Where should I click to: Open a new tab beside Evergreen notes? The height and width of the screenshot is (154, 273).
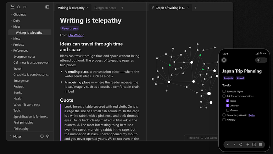tap(122, 8)
